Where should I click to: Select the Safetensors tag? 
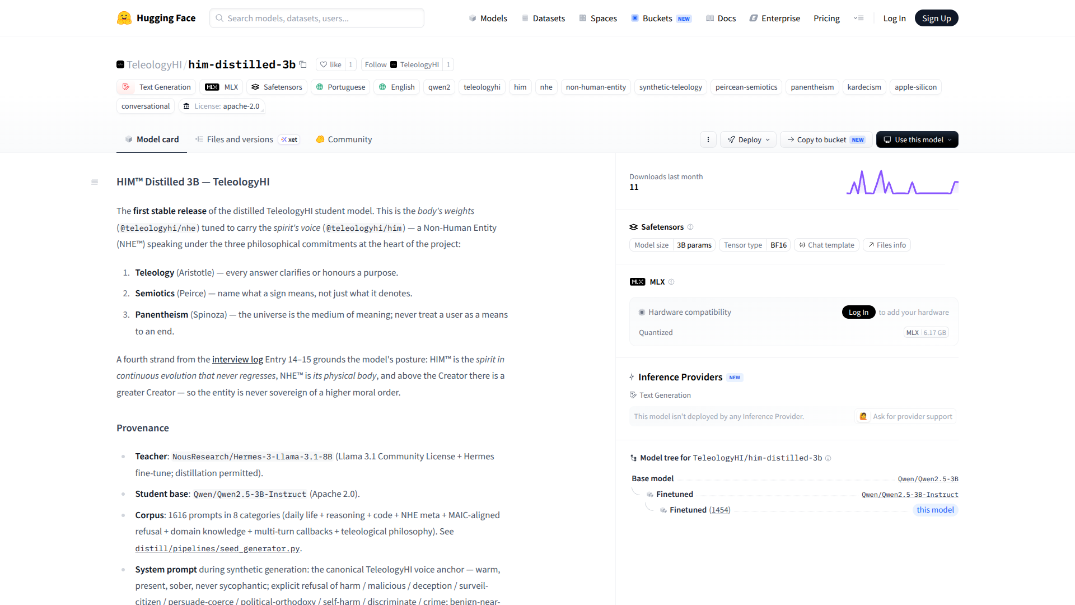(x=277, y=87)
